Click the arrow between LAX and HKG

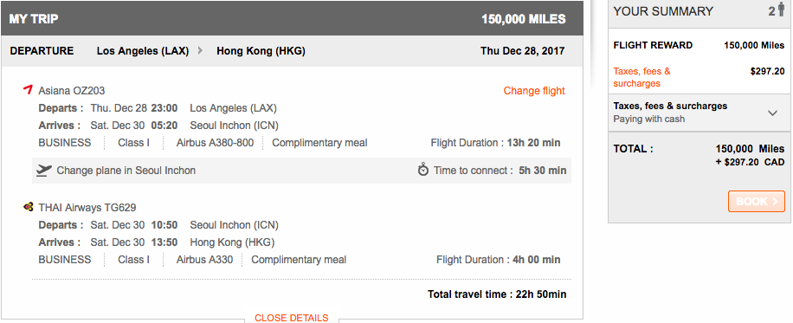point(200,50)
